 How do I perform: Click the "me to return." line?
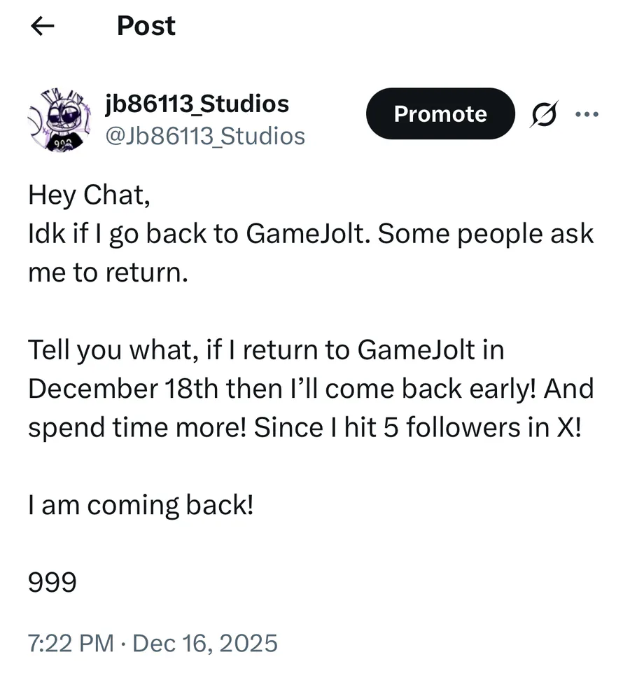coord(108,272)
